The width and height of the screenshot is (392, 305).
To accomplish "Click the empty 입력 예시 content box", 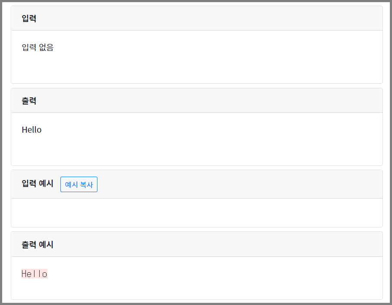I will (197, 213).
